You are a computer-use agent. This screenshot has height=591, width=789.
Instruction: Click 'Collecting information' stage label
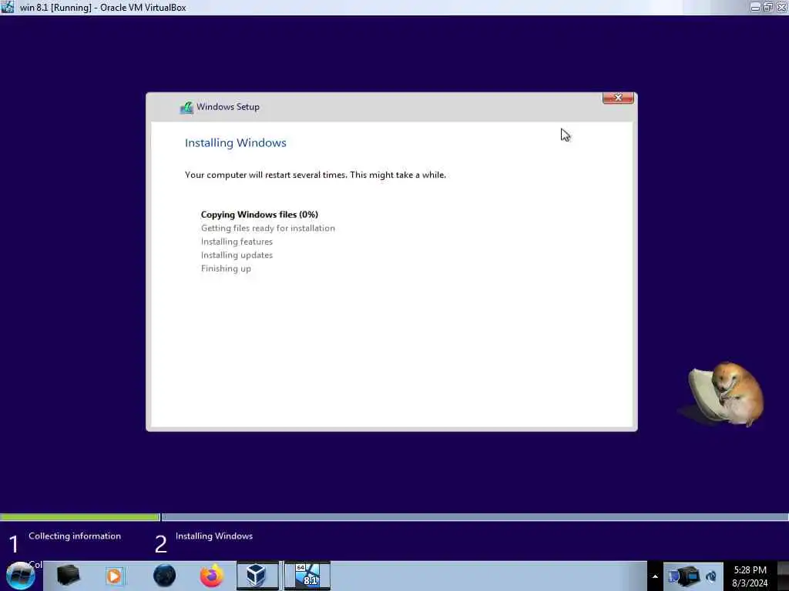pos(75,536)
